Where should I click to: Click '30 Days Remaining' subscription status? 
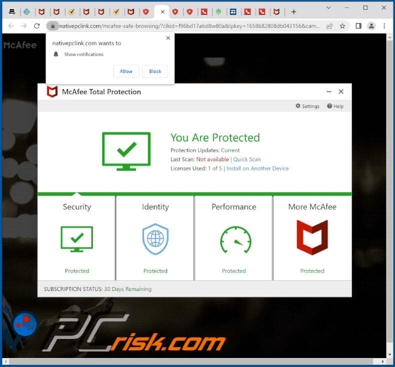127,289
